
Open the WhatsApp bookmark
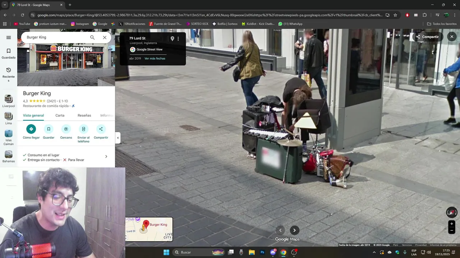pyautogui.click(x=290, y=24)
